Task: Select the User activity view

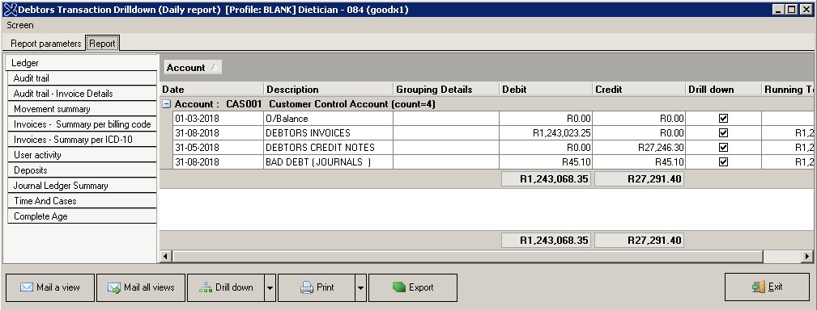Action: click(x=82, y=155)
